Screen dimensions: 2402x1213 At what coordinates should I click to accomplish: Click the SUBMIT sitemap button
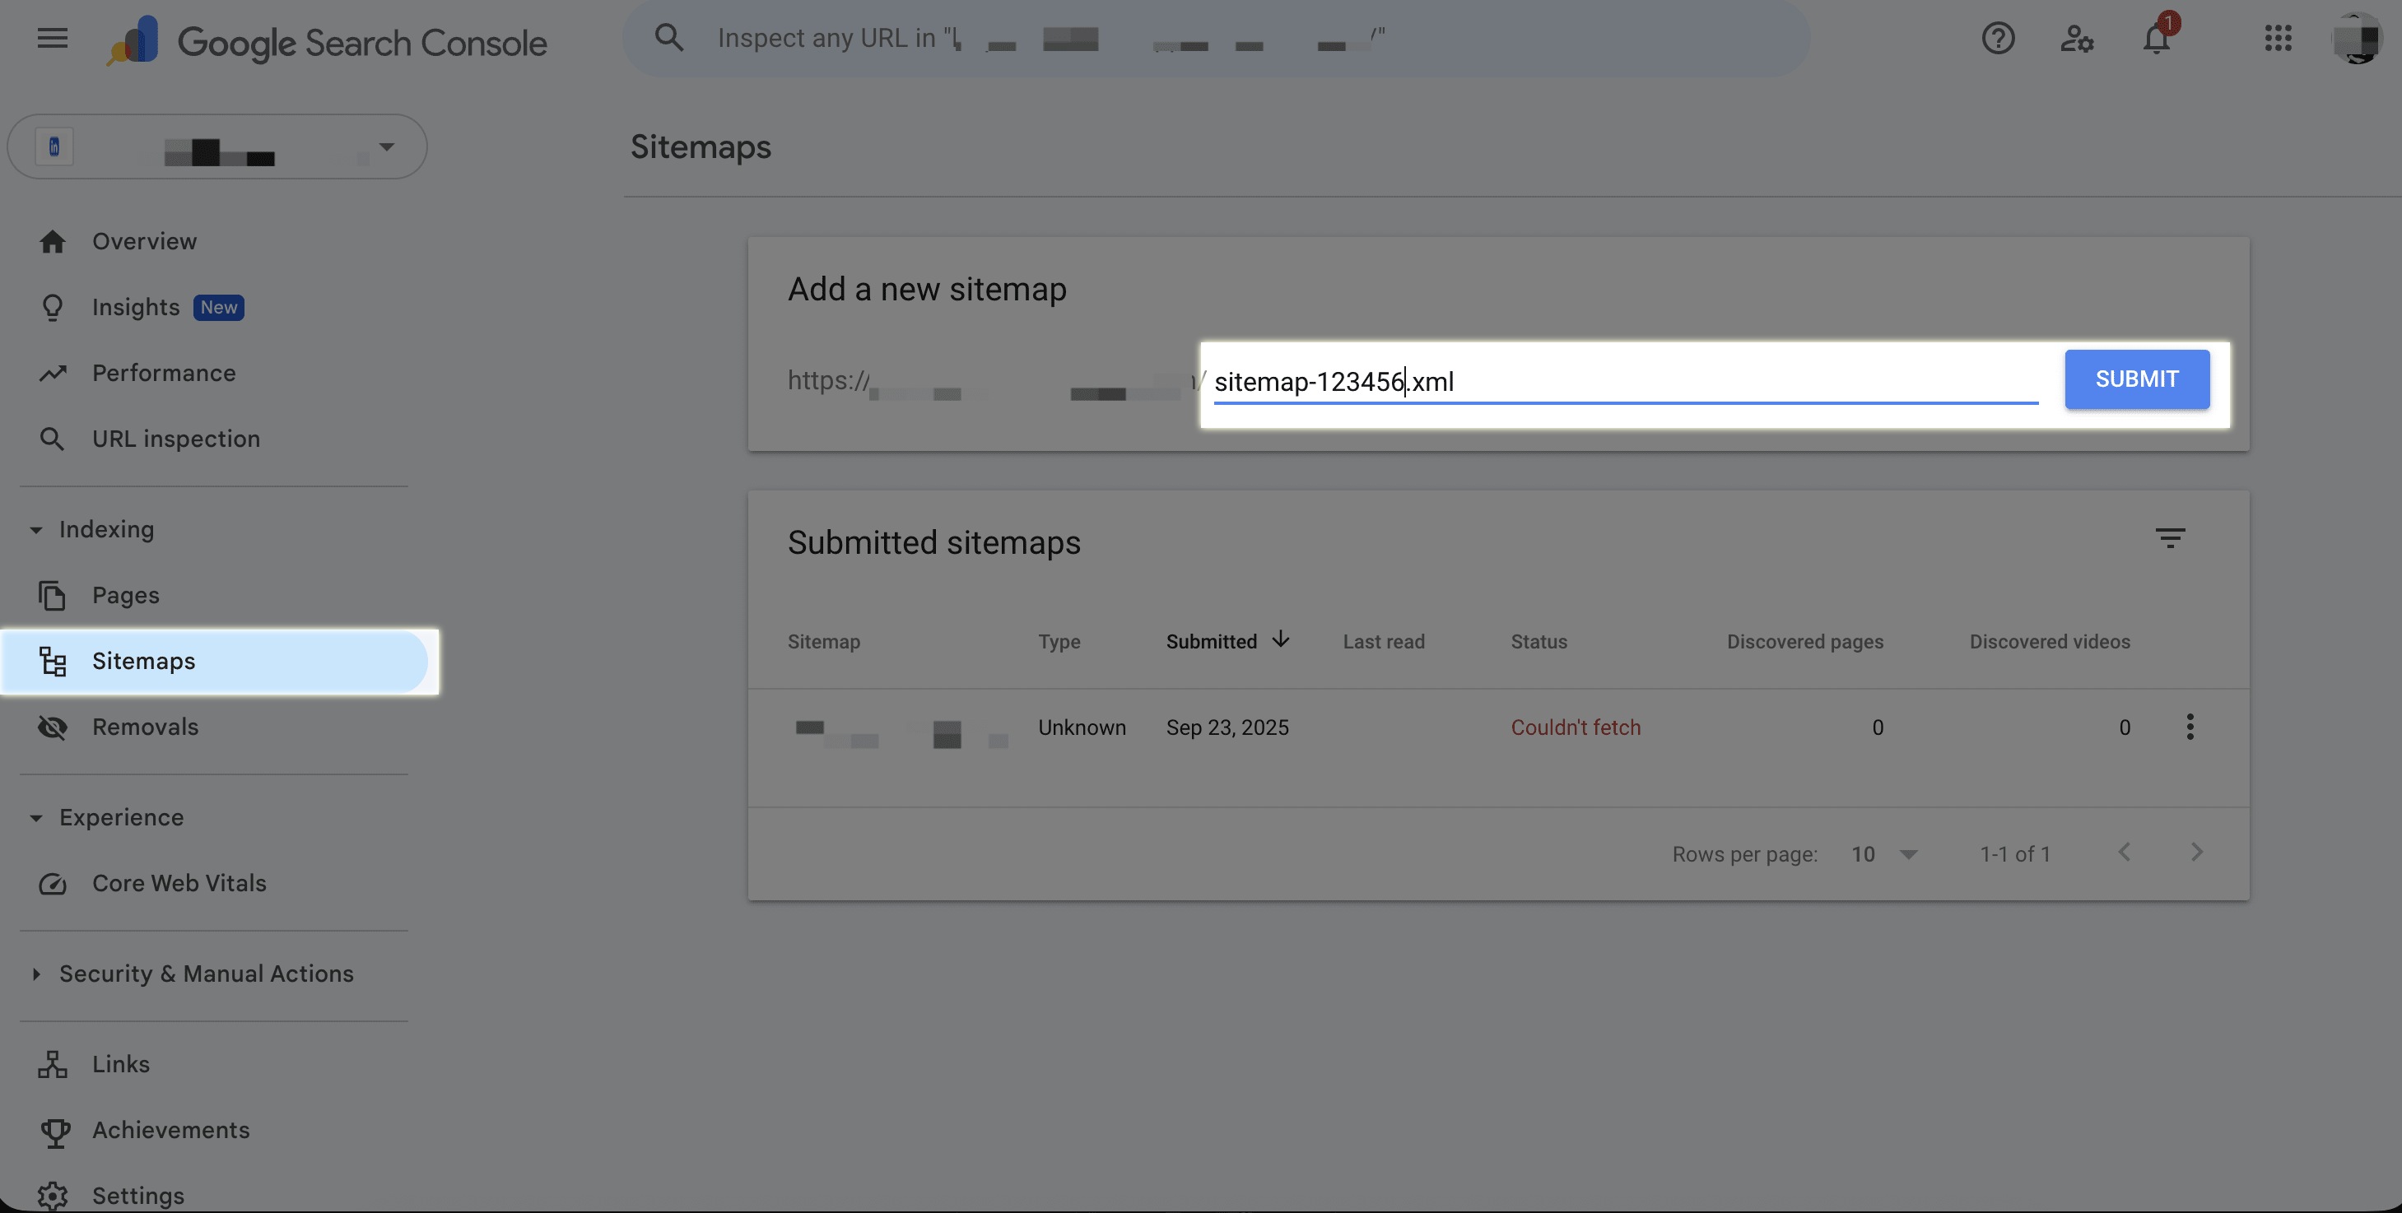point(2136,379)
